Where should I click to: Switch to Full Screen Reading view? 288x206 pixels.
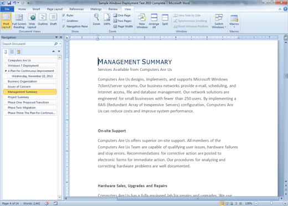click(19, 21)
